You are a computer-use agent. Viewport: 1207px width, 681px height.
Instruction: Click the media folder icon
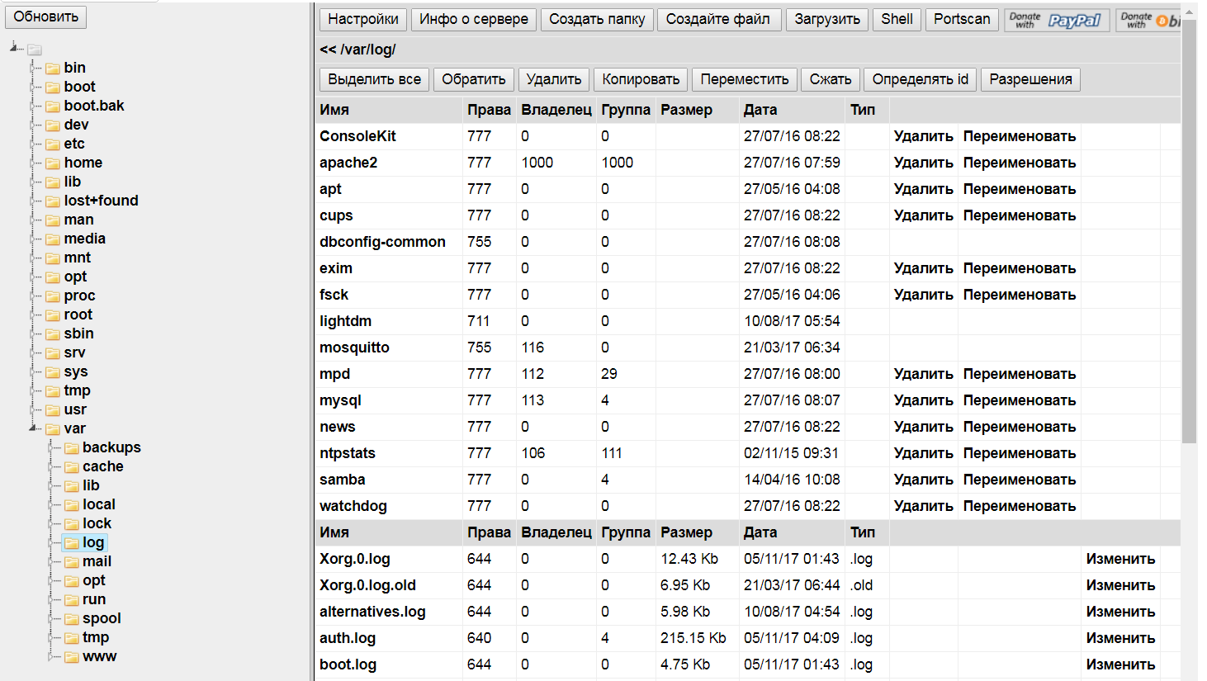tap(53, 239)
